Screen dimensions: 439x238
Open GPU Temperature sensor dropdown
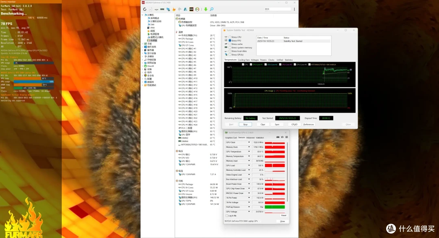[249, 152]
